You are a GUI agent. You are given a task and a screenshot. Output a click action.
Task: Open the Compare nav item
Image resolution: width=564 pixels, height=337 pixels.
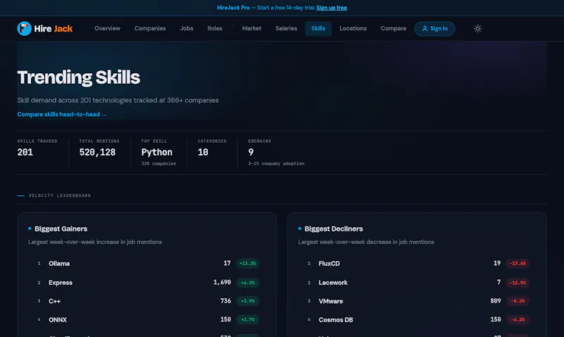coord(393,28)
